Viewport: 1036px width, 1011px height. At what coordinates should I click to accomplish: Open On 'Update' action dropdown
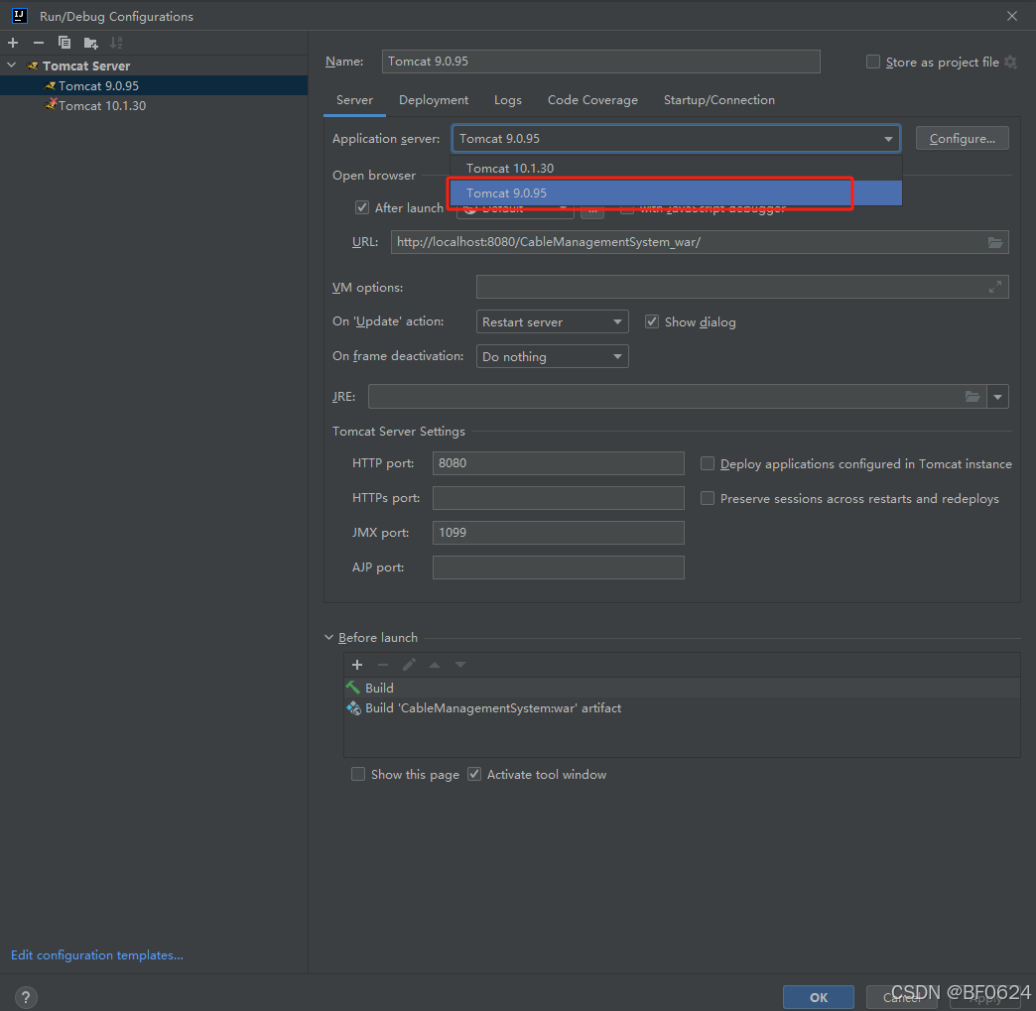pos(553,321)
